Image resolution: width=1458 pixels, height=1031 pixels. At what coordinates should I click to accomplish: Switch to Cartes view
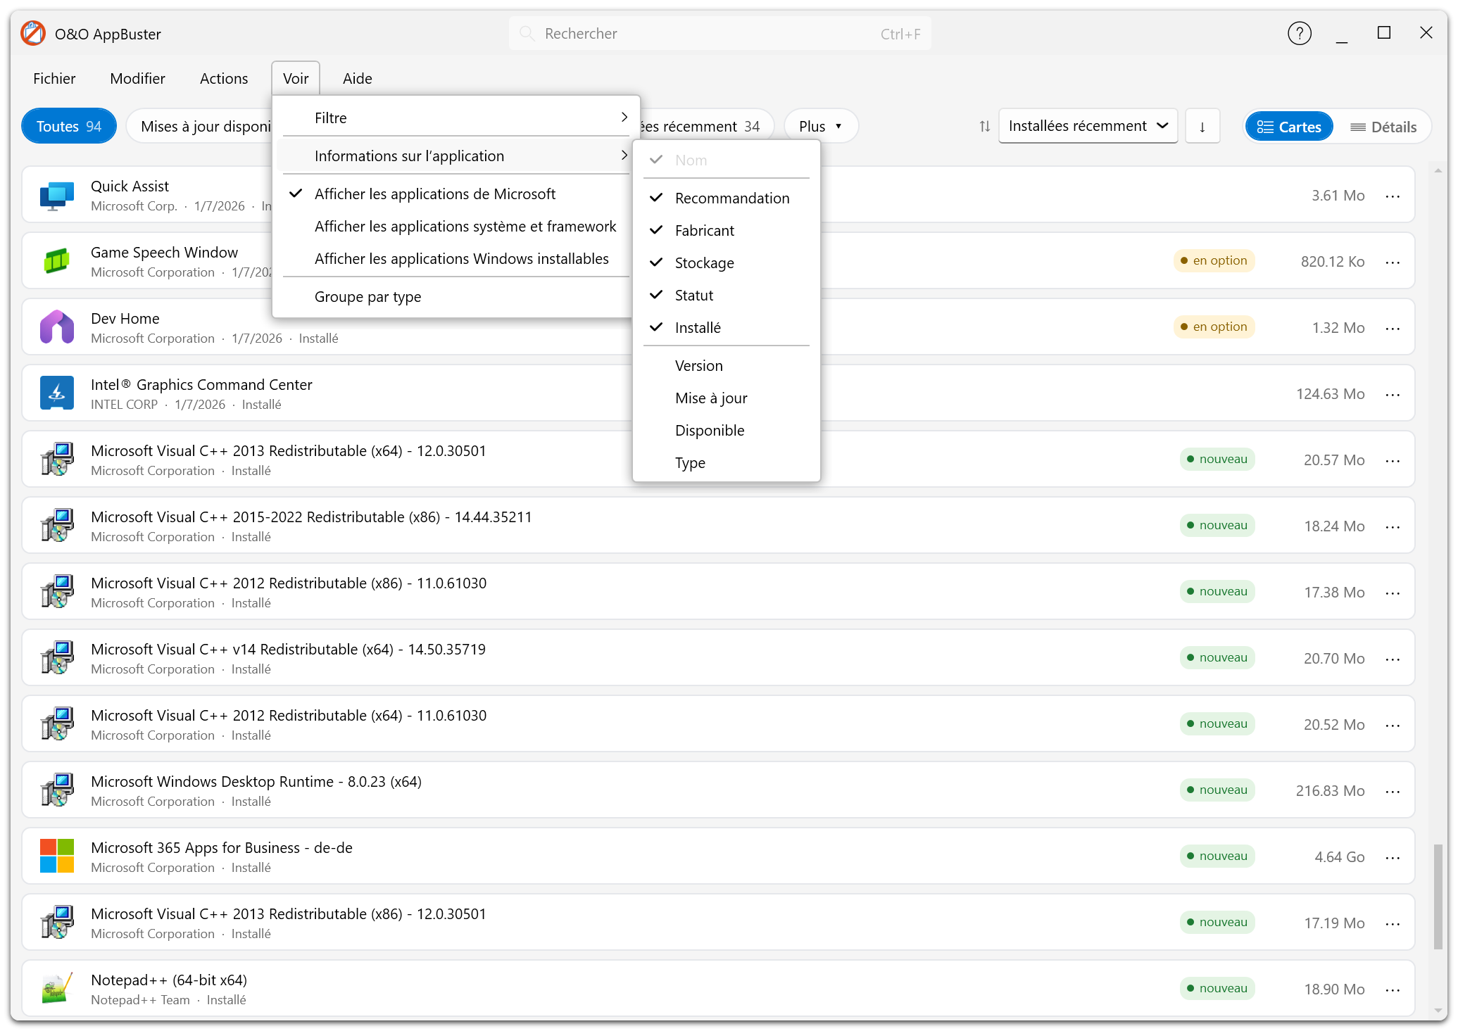(x=1289, y=127)
